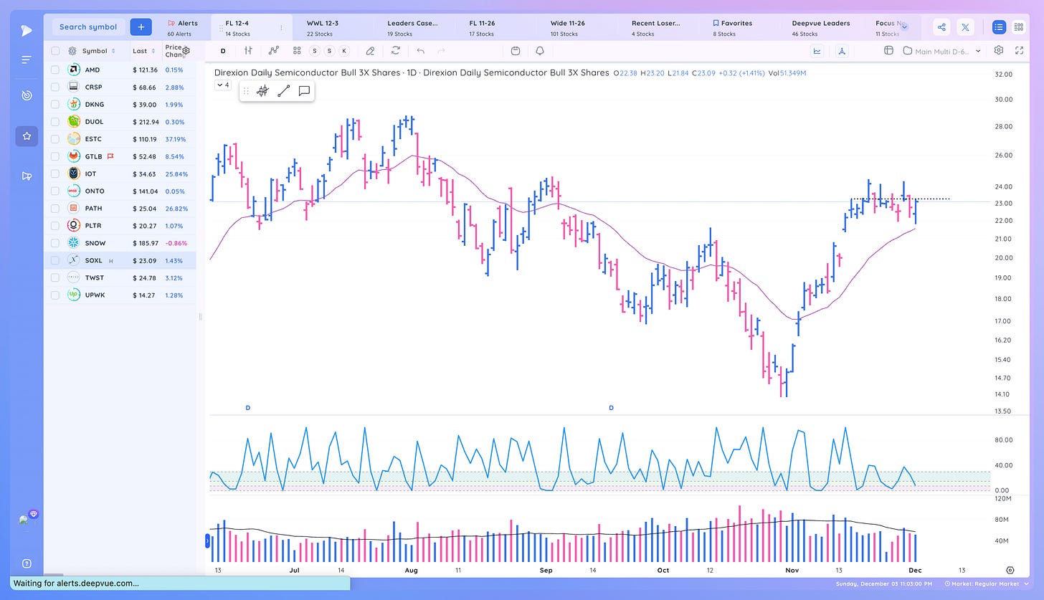Open the bar chart style selector icon
Viewport: 1044px width, 600px height.
click(x=248, y=51)
